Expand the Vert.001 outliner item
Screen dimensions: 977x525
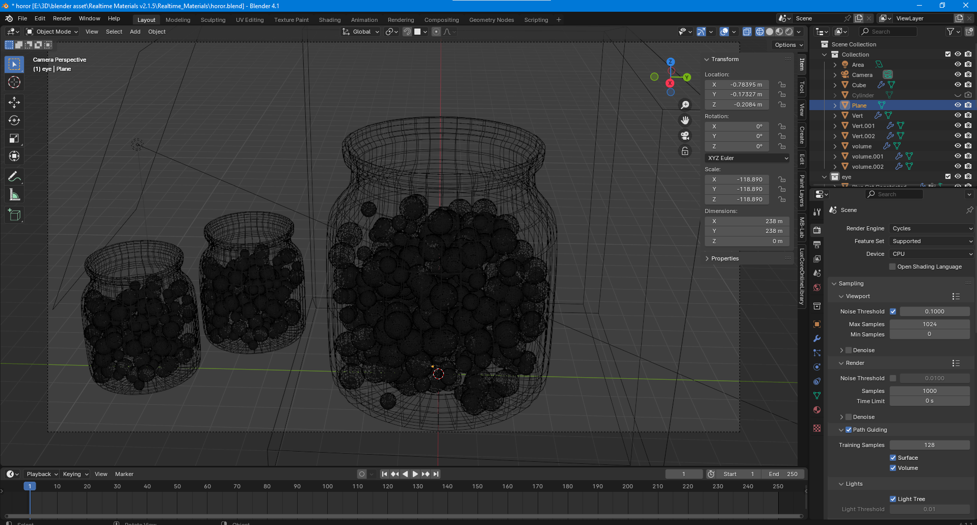point(835,126)
